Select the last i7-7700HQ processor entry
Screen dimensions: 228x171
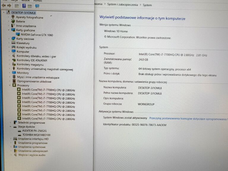pos(49,119)
